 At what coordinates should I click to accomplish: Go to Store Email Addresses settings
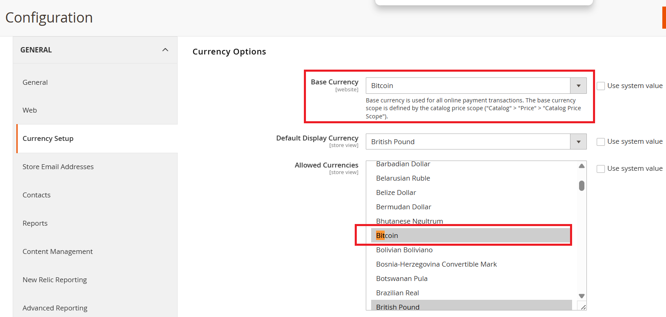coord(58,167)
